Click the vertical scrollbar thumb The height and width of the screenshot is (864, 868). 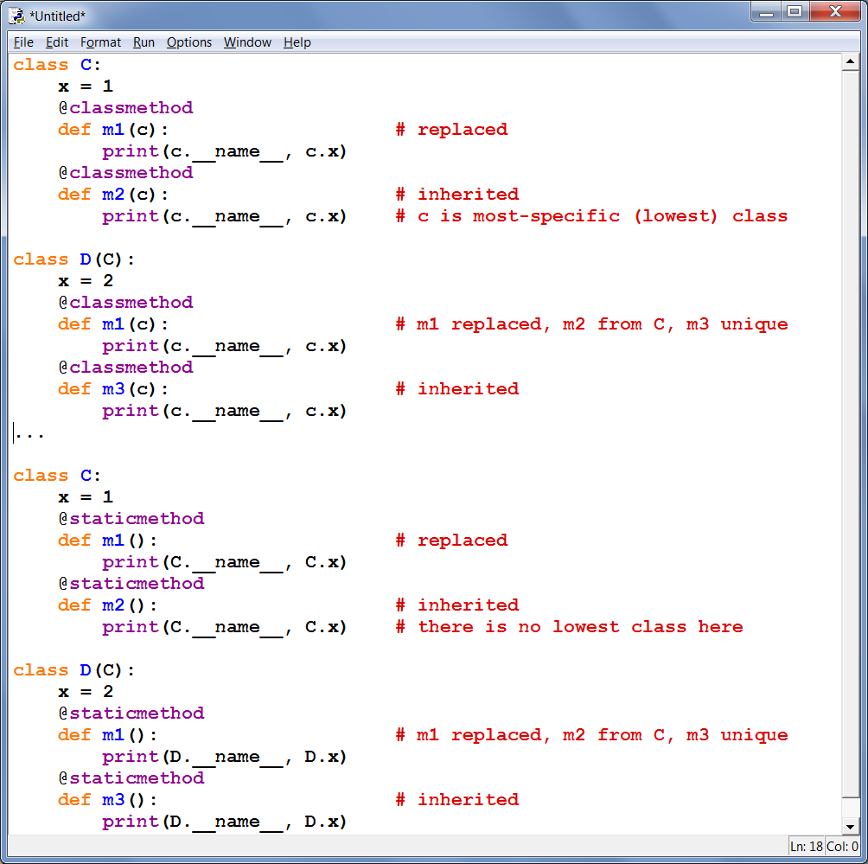850,432
